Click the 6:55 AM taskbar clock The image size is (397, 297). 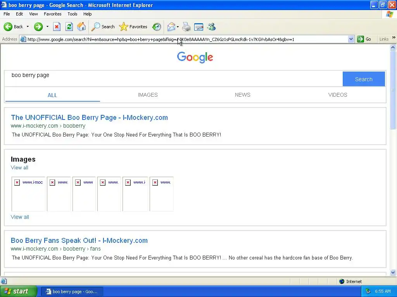pos(383,291)
